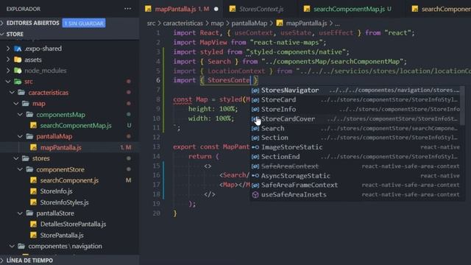Screen dimensions: 471x265
Task: Collapse the caracteristicas folder
Action: [x=12, y=93]
